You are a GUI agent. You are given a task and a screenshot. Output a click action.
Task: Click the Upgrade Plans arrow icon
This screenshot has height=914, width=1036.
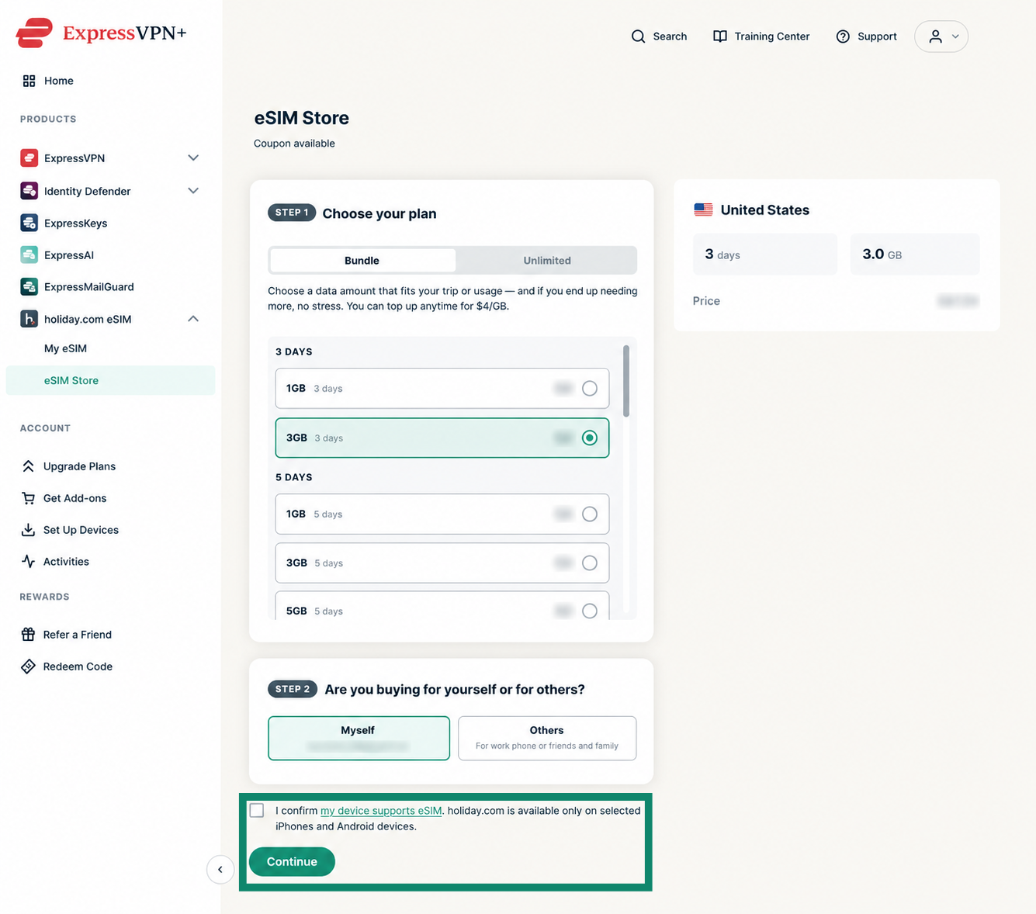(x=28, y=466)
